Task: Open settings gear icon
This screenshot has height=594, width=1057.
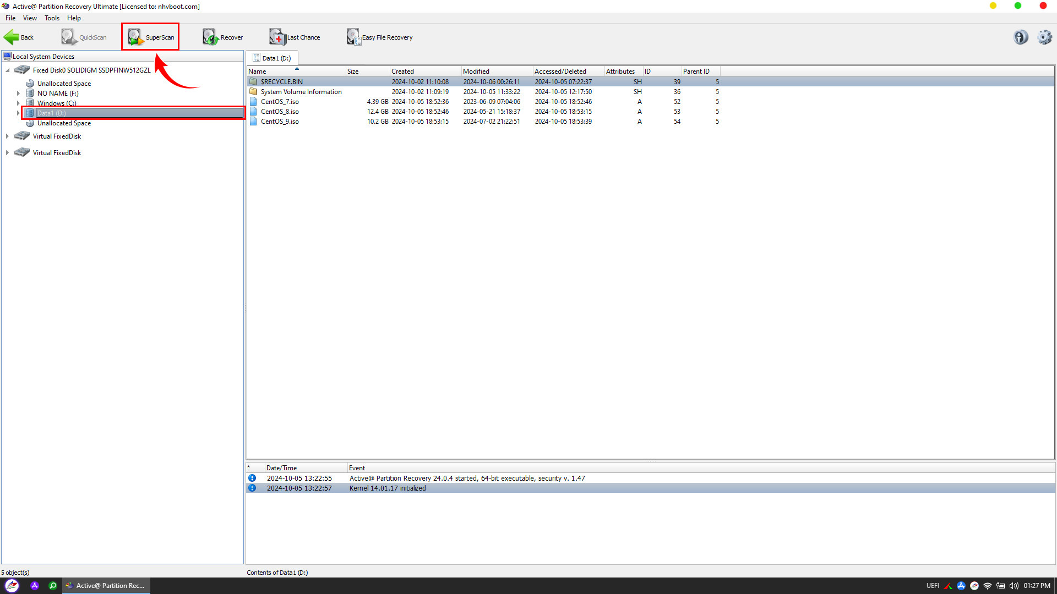Action: coord(1044,37)
